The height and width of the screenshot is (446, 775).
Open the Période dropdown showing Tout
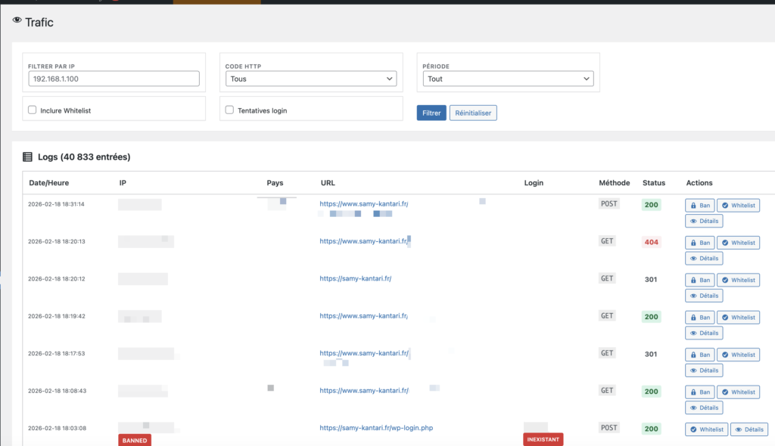click(507, 78)
